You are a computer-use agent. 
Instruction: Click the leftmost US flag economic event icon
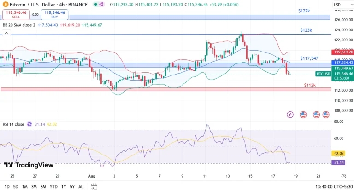click(x=303, y=114)
